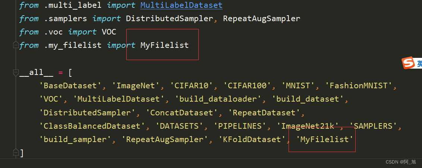Collapse the import block fold marker

point(16,45)
